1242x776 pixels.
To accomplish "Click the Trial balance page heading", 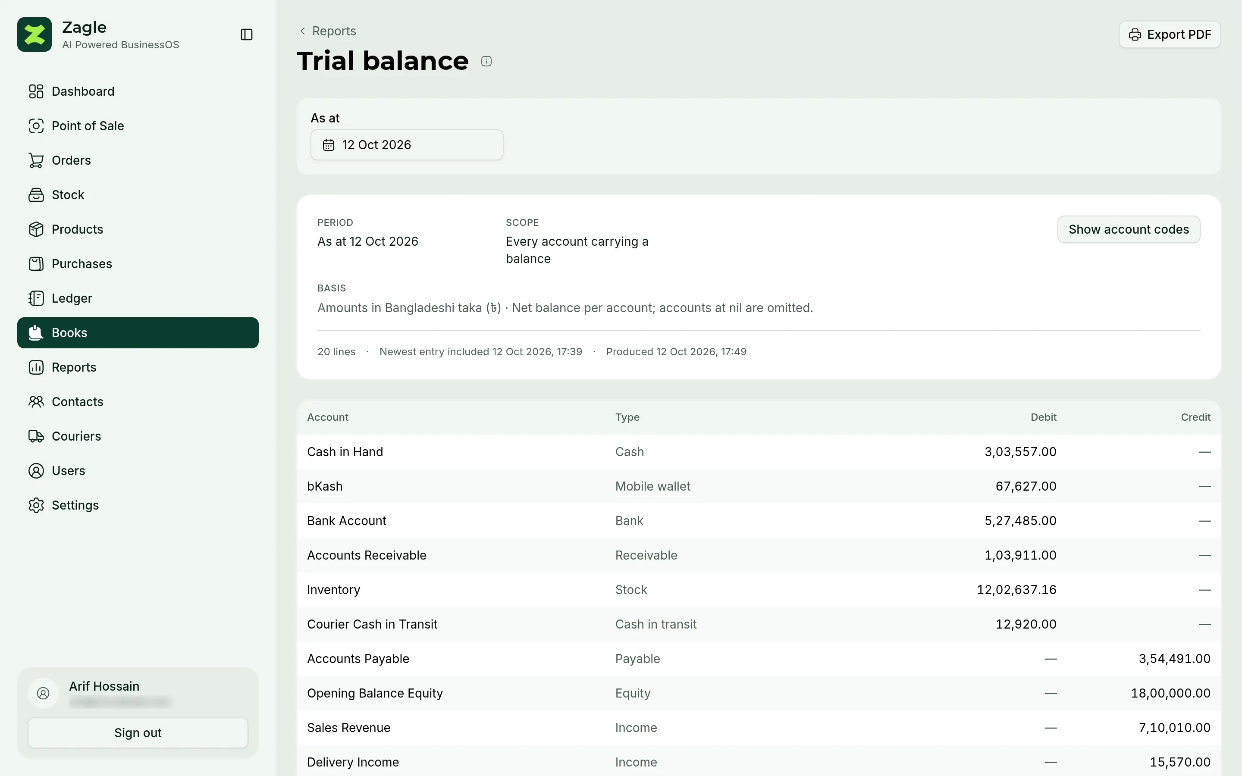I will coord(383,60).
